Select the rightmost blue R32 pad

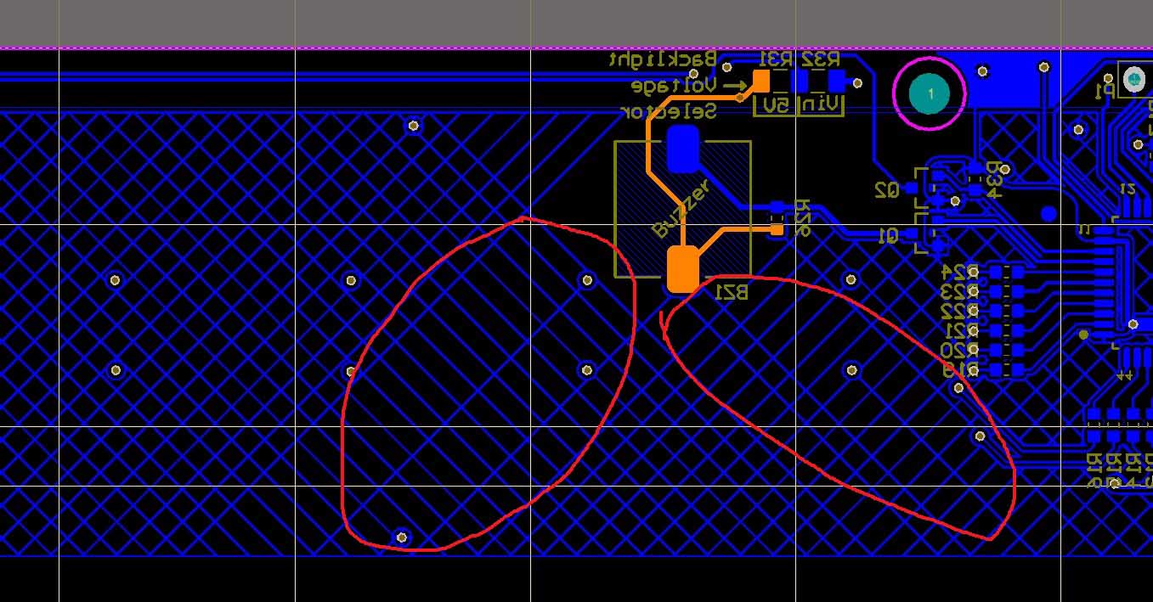click(x=837, y=81)
